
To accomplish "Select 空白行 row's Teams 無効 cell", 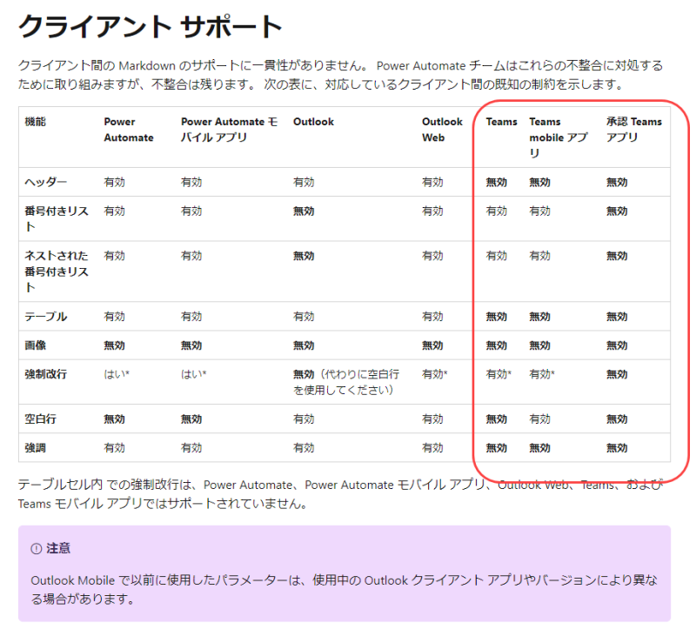I will tap(496, 419).
